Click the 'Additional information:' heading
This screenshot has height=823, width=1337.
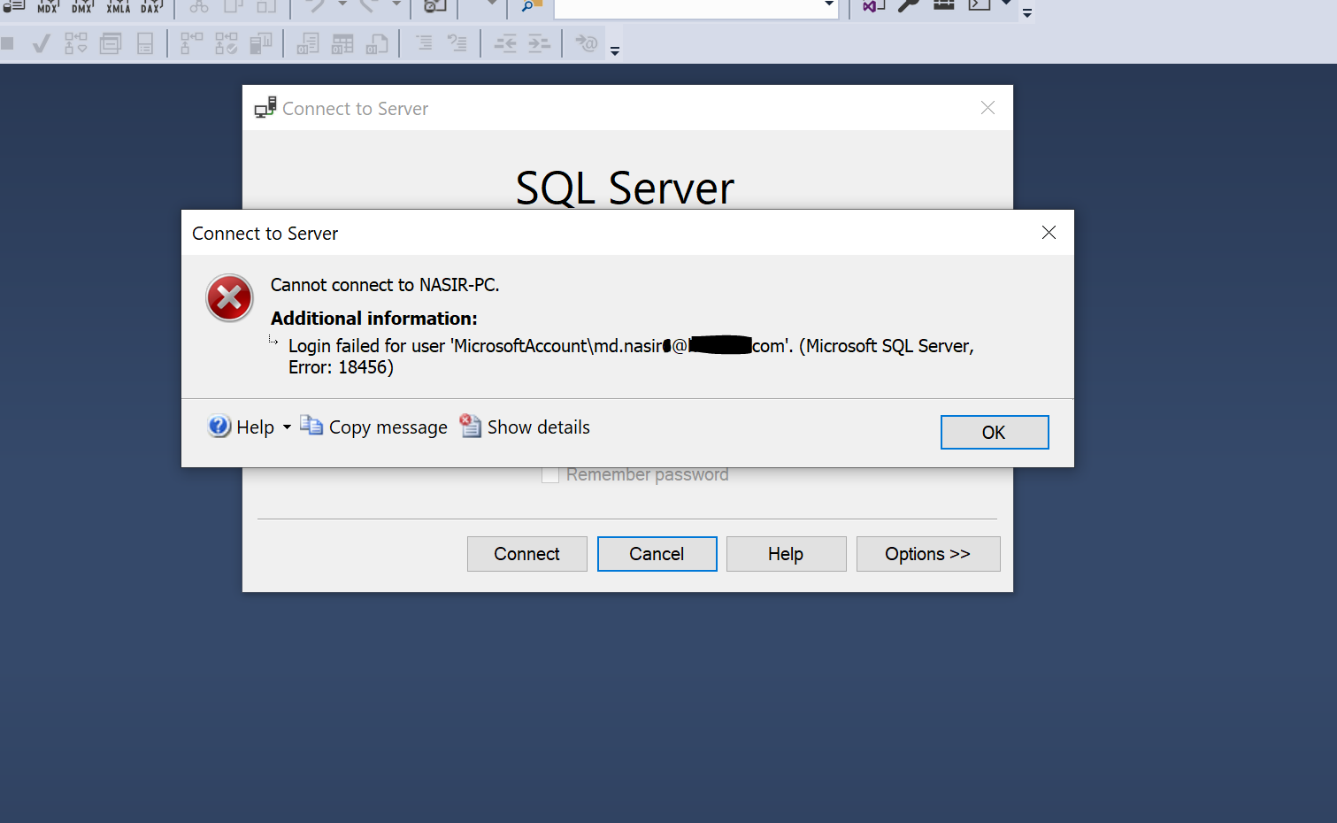click(373, 319)
